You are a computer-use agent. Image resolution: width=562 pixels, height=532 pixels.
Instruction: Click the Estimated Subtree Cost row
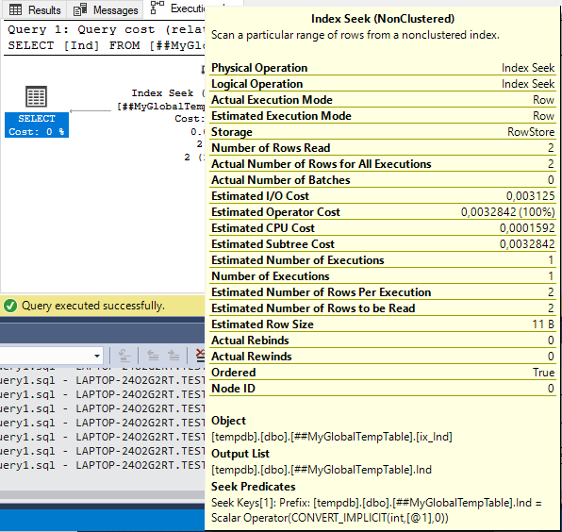(383, 244)
